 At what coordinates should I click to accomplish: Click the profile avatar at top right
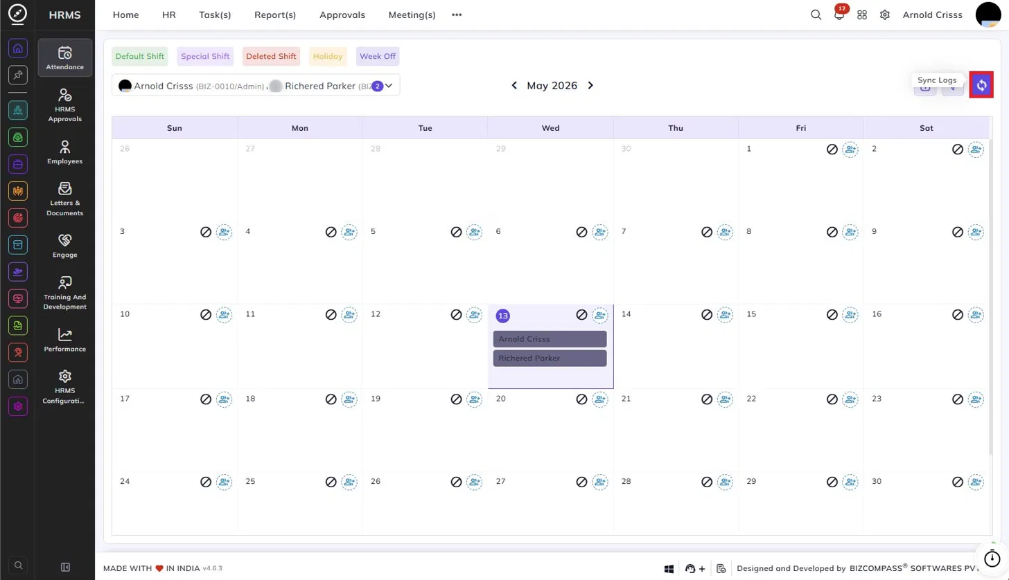tap(988, 15)
